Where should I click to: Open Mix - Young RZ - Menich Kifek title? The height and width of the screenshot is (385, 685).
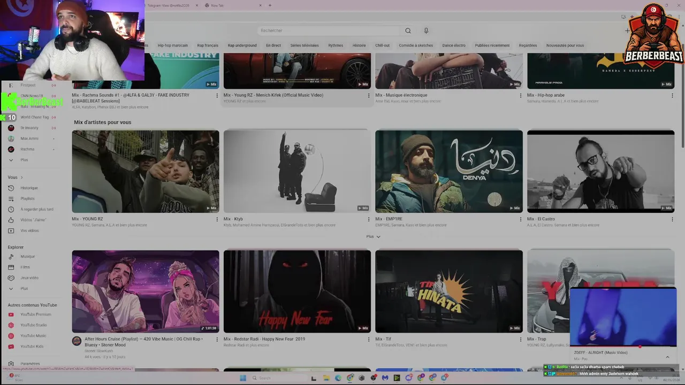click(x=273, y=95)
